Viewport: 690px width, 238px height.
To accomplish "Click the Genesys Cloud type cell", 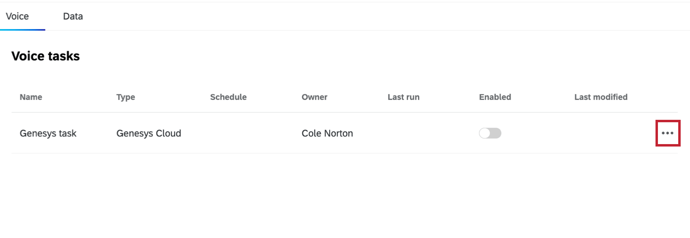I will 149,133.
